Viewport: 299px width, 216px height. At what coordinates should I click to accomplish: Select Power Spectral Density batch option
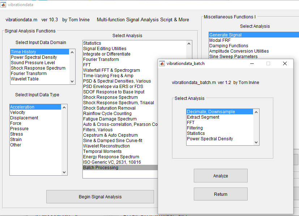[210, 139]
